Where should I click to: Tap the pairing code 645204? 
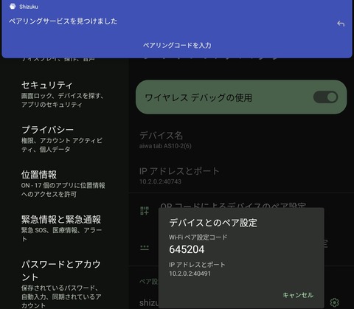point(187,249)
